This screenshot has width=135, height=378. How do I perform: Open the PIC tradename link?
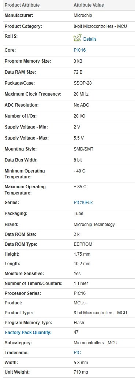(77, 352)
